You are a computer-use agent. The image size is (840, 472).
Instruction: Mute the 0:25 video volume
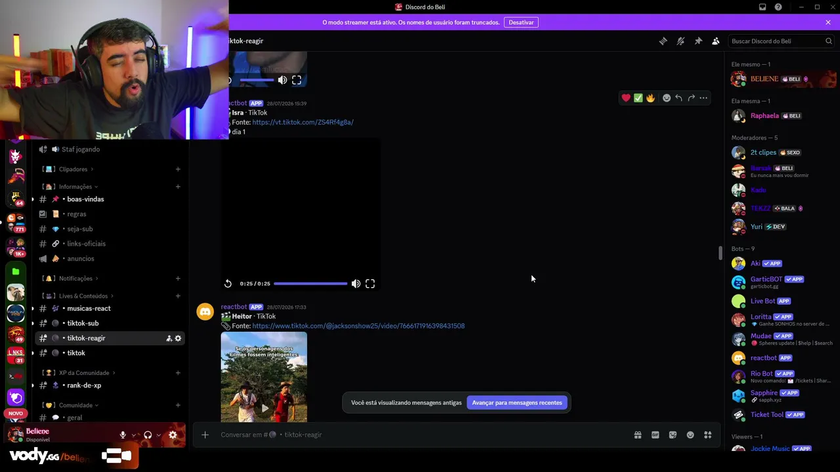[x=356, y=284]
